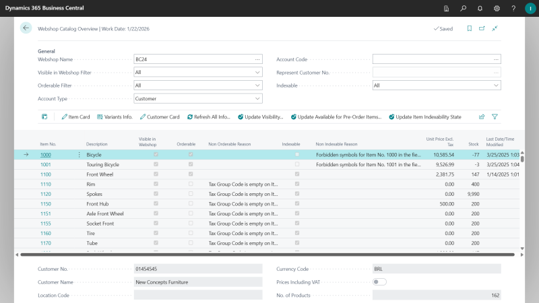Open item 1155 link
The width and height of the screenshot is (539, 303).
[x=45, y=224]
